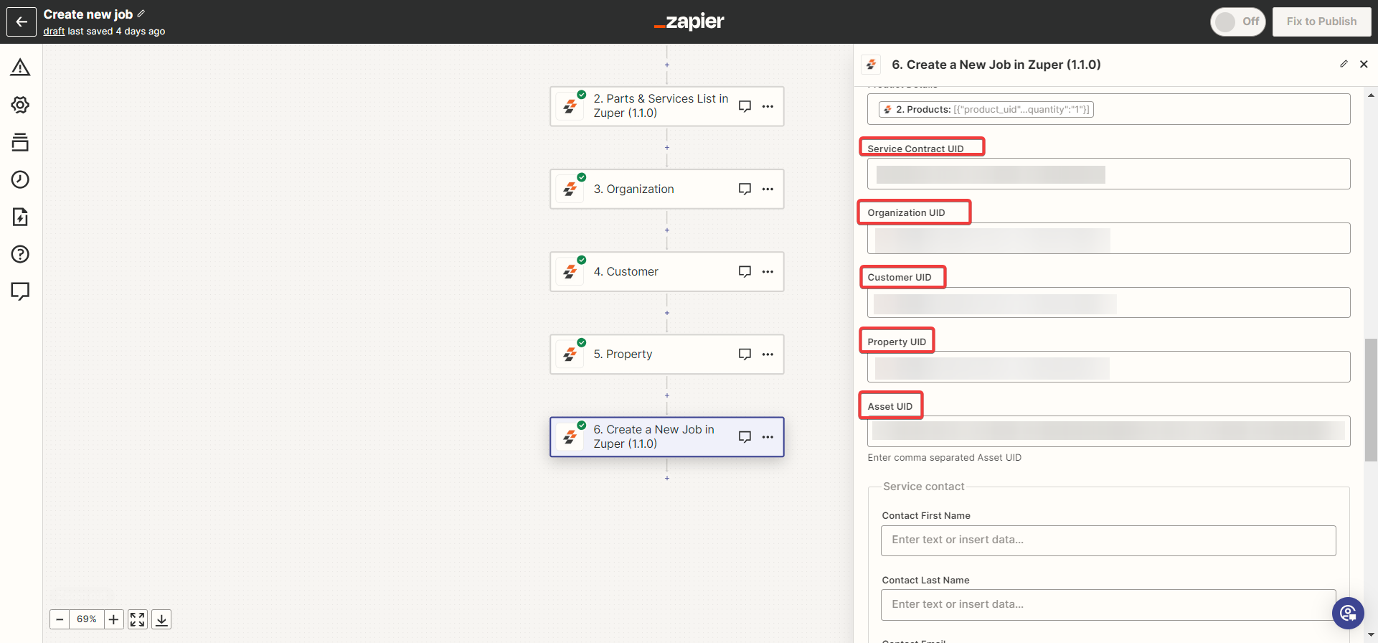Click the Organization UID field
This screenshot has height=643, width=1378.
click(x=1108, y=238)
